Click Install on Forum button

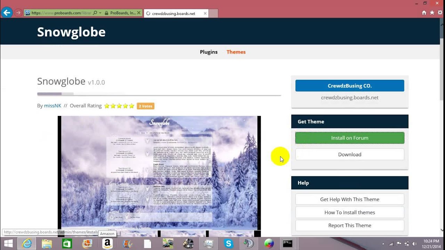[x=350, y=138]
